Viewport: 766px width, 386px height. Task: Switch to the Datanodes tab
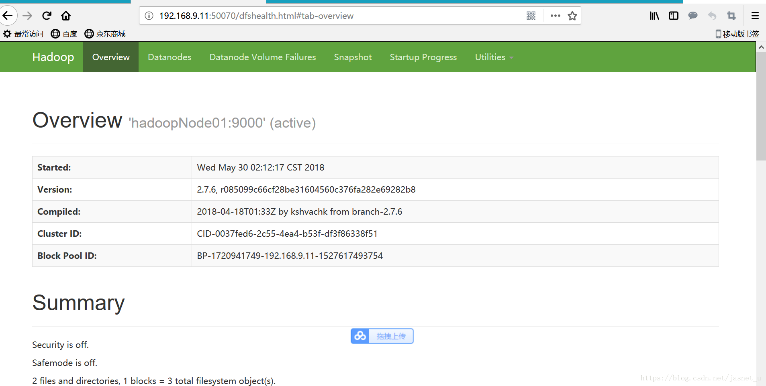(x=170, y=57)
